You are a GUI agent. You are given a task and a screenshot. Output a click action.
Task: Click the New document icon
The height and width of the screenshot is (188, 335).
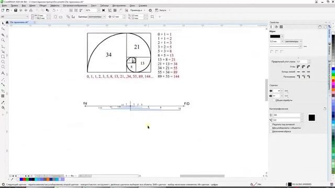pos(3,10)
